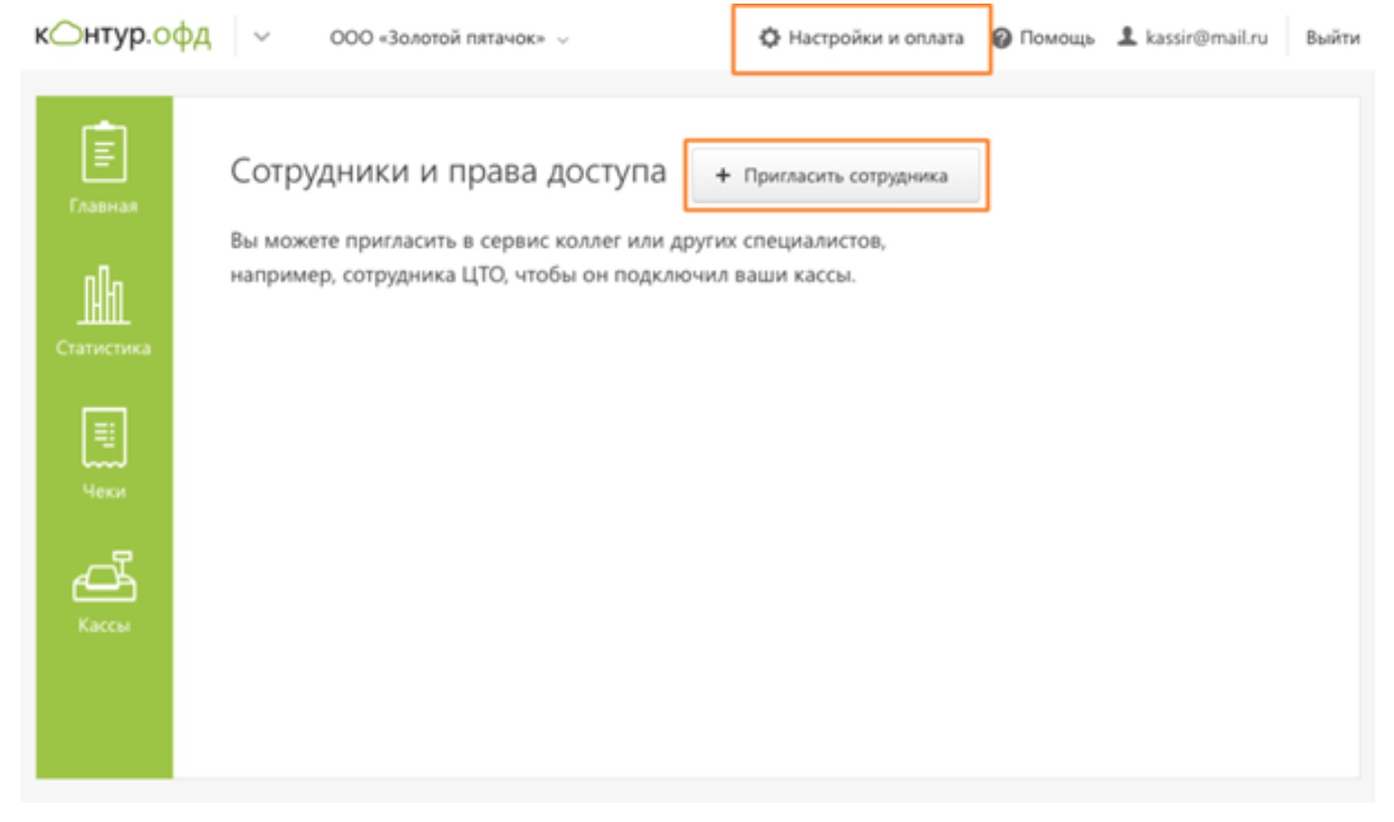The width and height of the screenshot is (1394, 822).
Task: Click Выйти to log out
Action: [1332, 38]
